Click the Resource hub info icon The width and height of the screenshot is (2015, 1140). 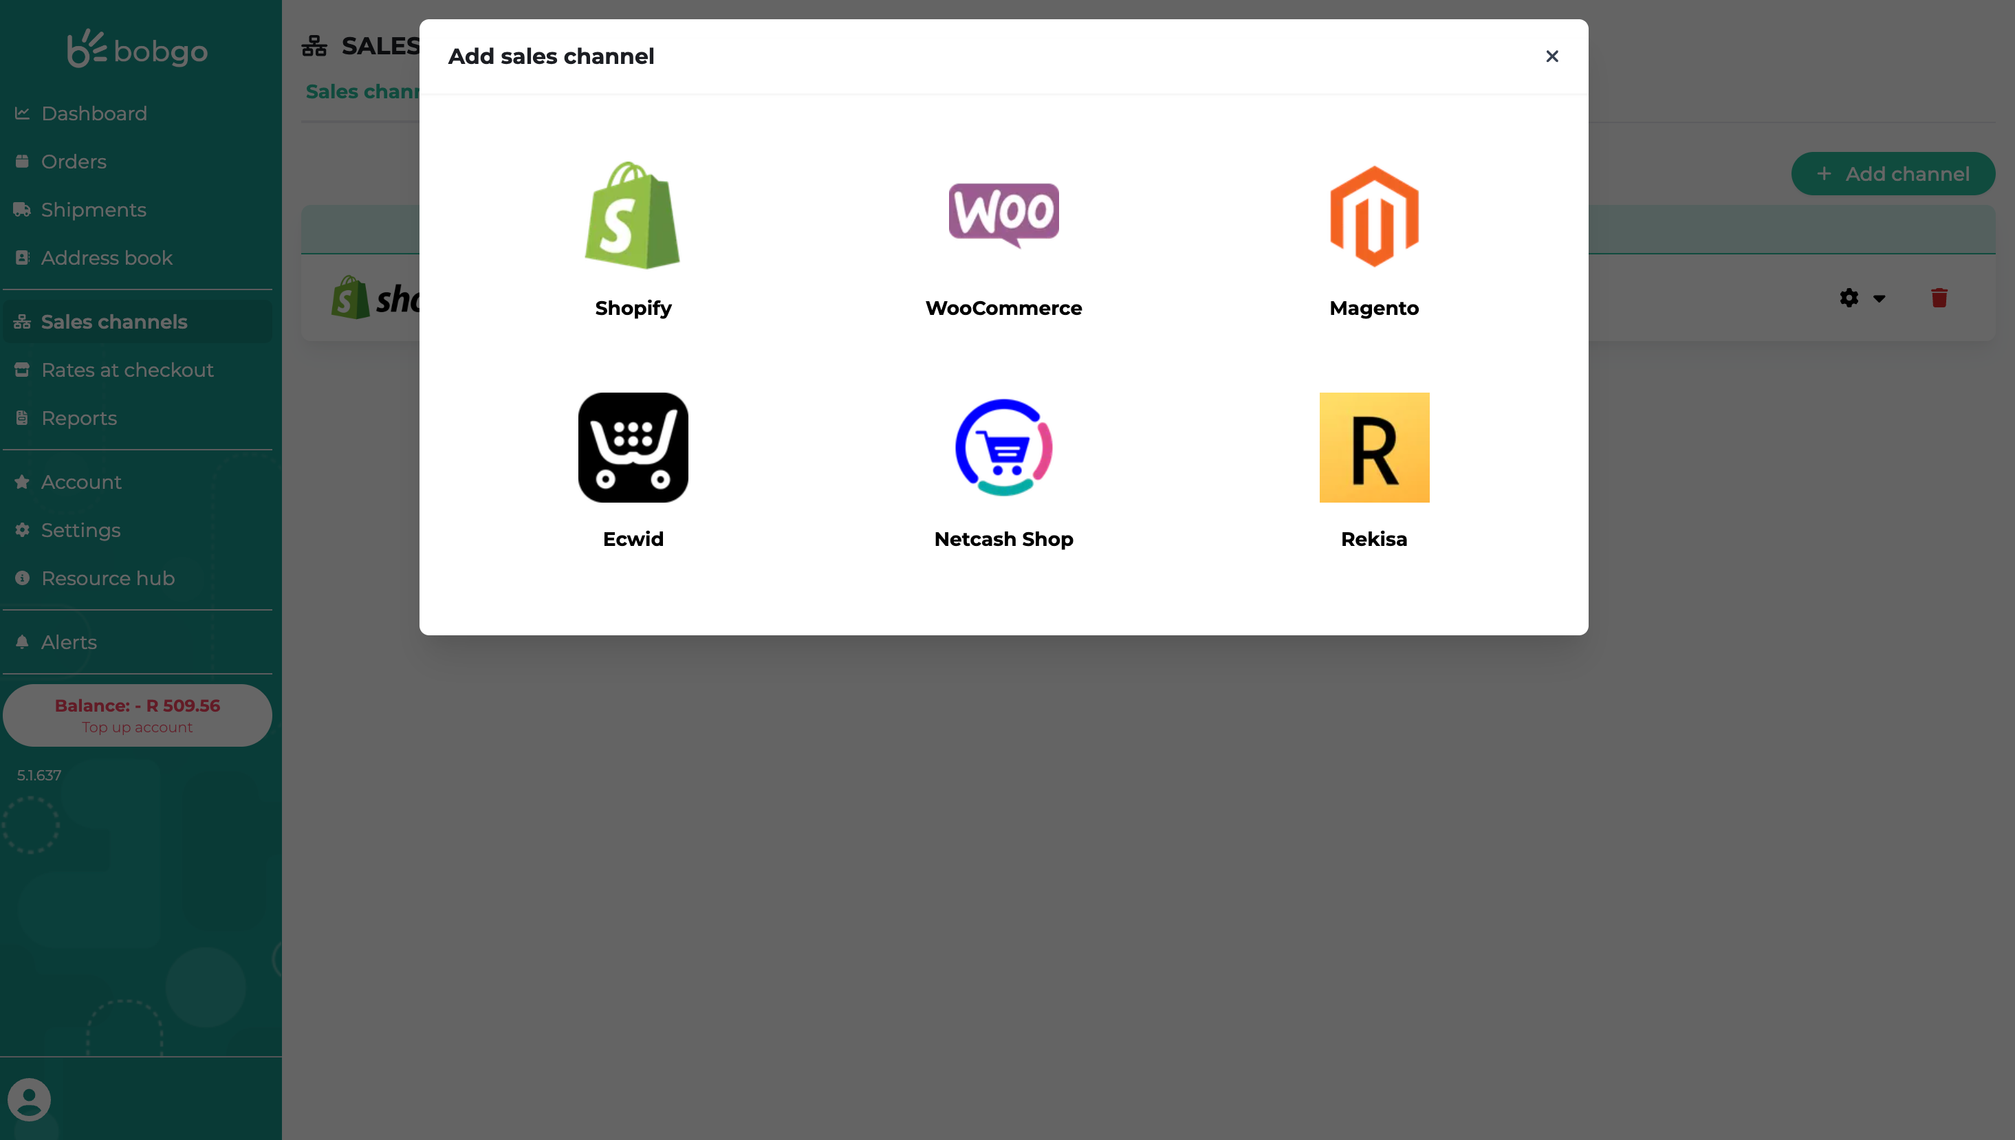pos(22,579)
